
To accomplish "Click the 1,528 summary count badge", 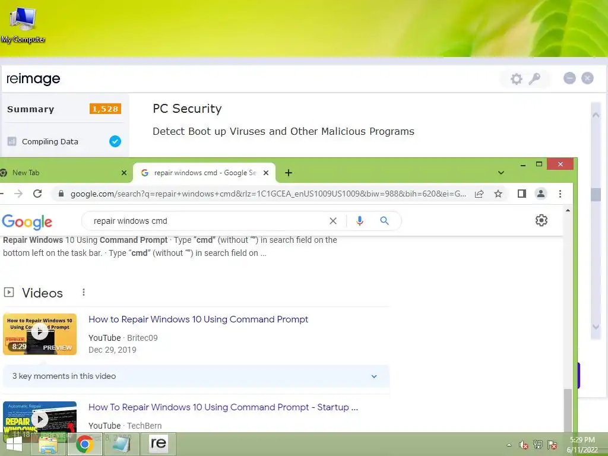I will click(x=105, y=109).
